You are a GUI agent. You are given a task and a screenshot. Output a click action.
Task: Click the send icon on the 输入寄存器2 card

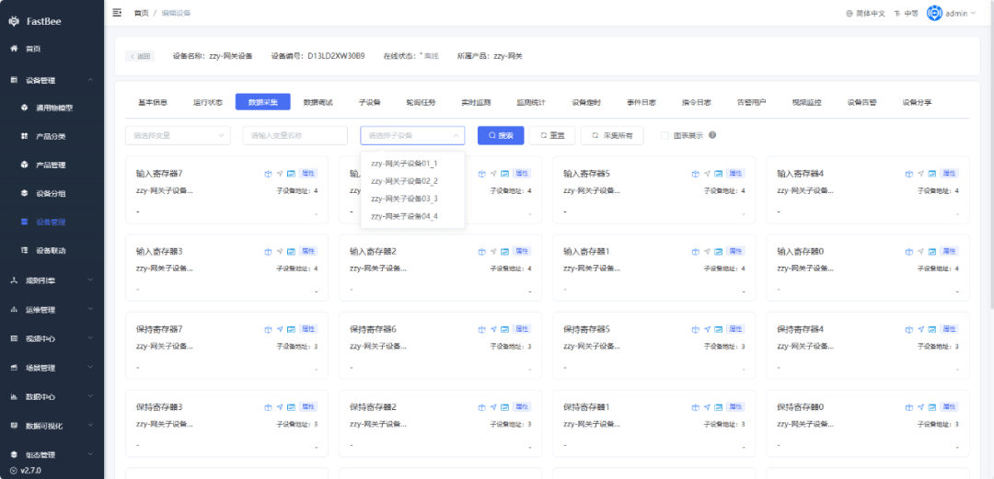point(493,252)
